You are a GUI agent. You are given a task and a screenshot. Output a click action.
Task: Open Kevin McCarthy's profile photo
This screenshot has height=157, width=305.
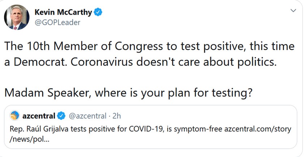[17, 17]
